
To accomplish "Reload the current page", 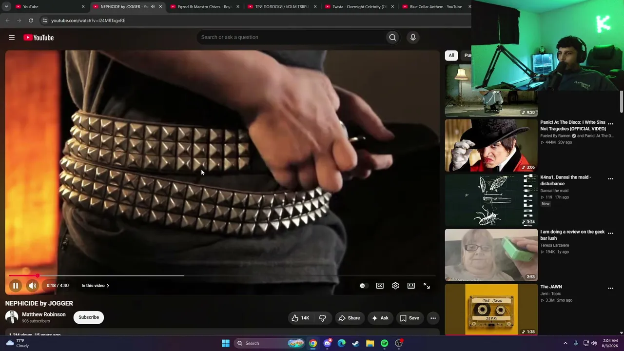I will (x=31, y=20).
